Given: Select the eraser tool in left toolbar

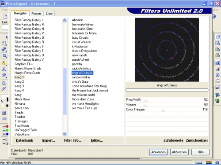Looking at the screenshot, I should click(x=4, y=75).
